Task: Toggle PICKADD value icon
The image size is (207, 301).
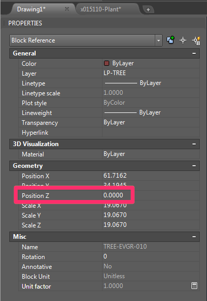Action: click(x=170, y=40)
